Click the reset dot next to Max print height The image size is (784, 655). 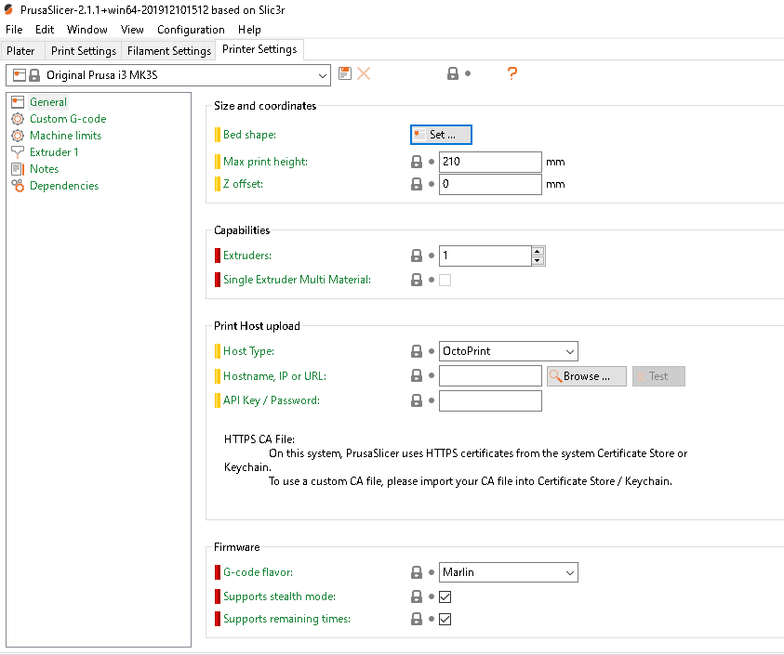point(432,162)
